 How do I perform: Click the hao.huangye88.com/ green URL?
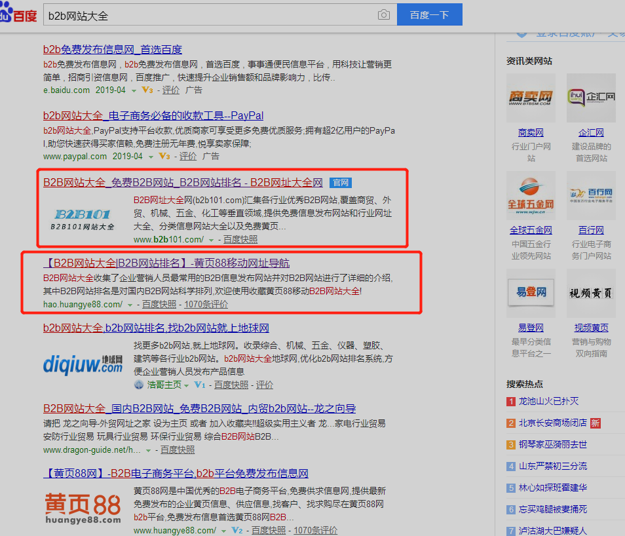pyautogui.click(x=83, y=304)
